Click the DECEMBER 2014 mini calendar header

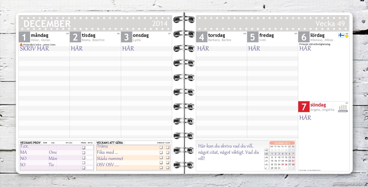(x=282, y=143)
